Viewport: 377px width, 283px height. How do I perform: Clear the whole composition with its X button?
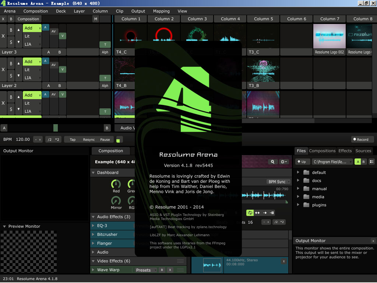(3, 19)
